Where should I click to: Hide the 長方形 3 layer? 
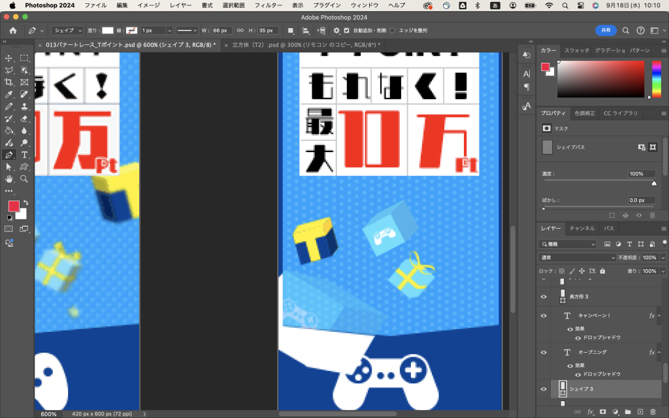tap(544, 297)
